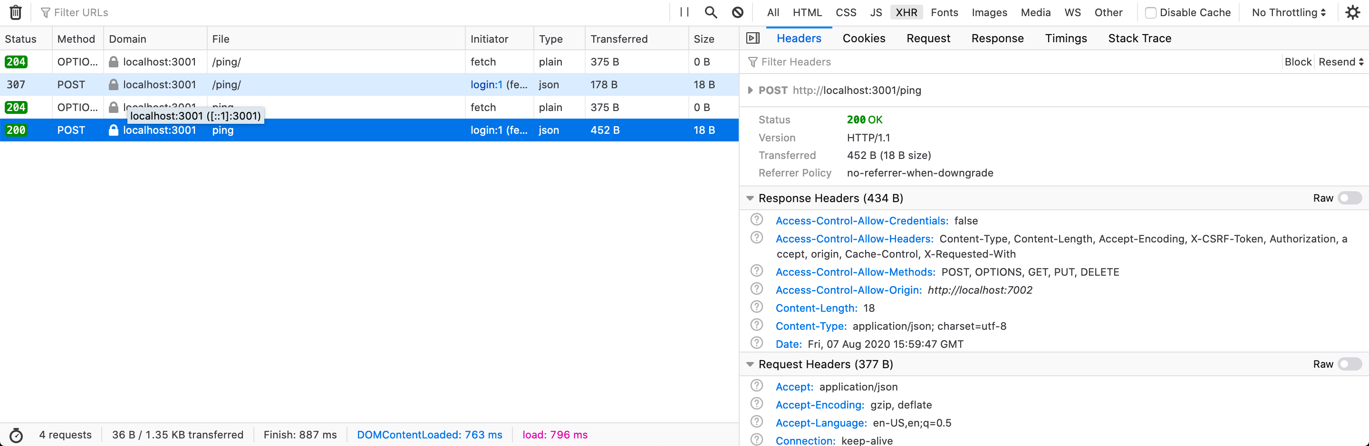
Task: Open login:1 initiator link in 307 row
Action: (486, 84)
